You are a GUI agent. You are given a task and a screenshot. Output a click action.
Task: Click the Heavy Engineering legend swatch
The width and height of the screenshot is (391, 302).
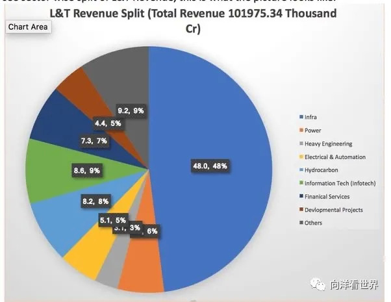(301, 144)
